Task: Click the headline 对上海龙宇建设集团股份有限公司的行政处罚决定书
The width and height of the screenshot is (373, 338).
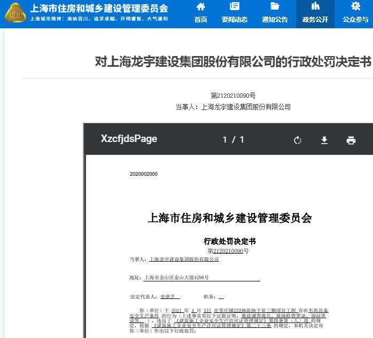Action: coord(233,61)
